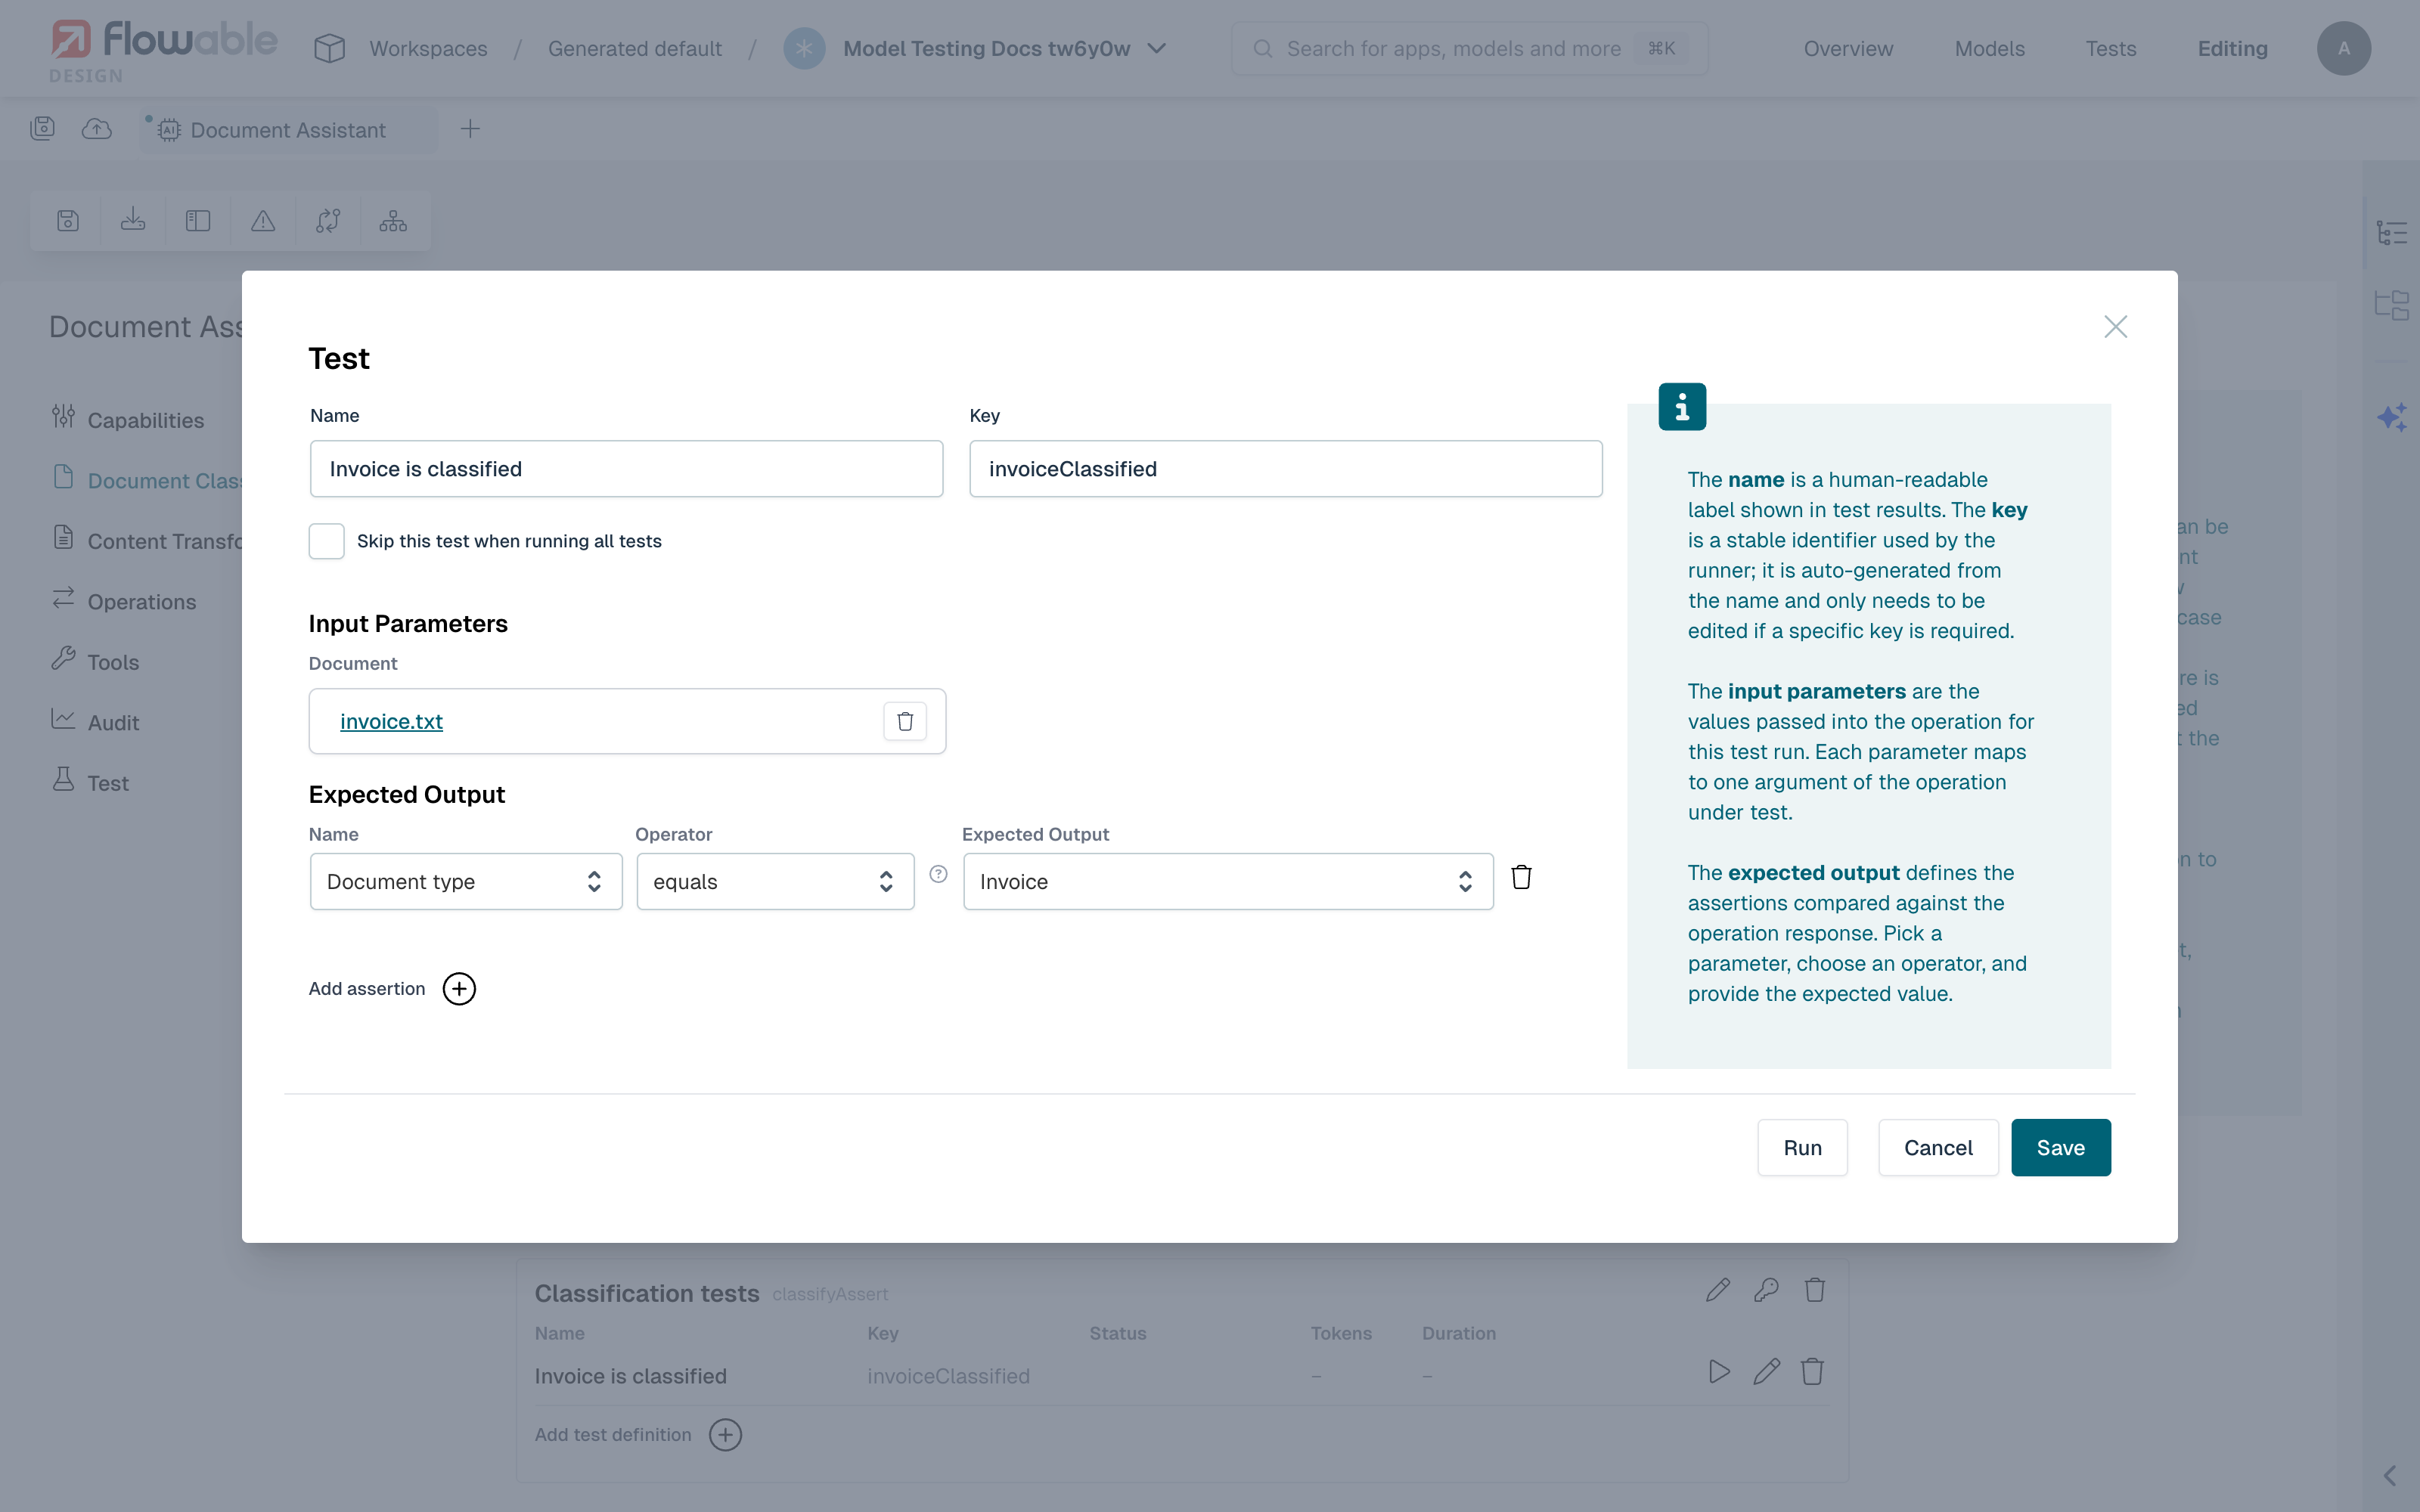Expand the Model Testing Docs app dropdown chevron
This screenshot has height=1512, width=2420.
[1157, 48]
